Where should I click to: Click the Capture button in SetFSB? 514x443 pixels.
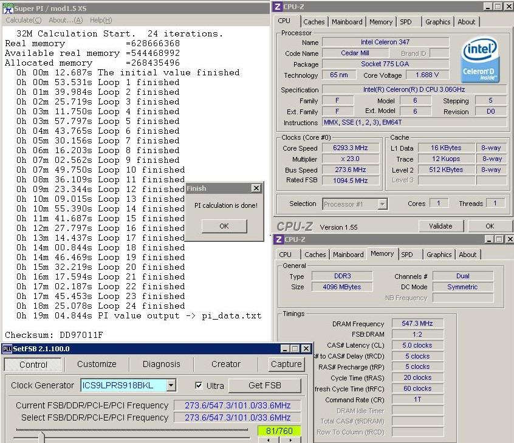pyautogui.click(x=286, y=364)
